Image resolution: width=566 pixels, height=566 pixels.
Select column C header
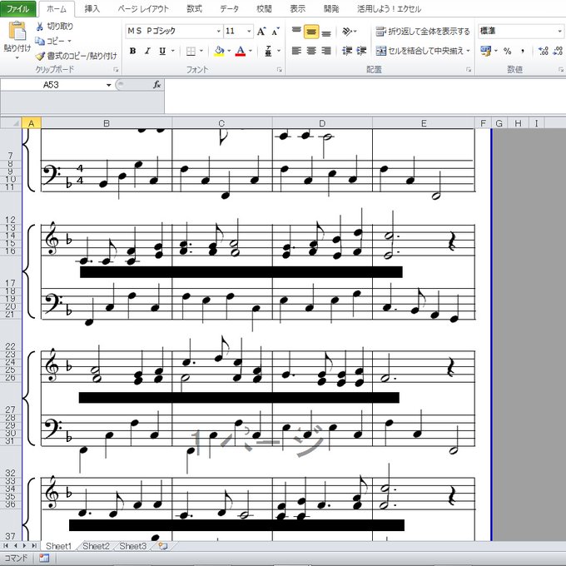point(221,123)
